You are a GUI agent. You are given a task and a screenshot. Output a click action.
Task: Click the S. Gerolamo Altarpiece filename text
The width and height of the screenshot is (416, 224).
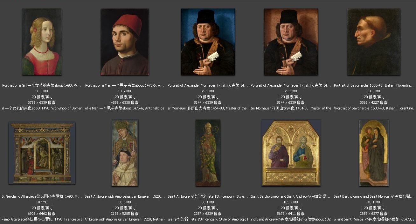tap(42, 196)
